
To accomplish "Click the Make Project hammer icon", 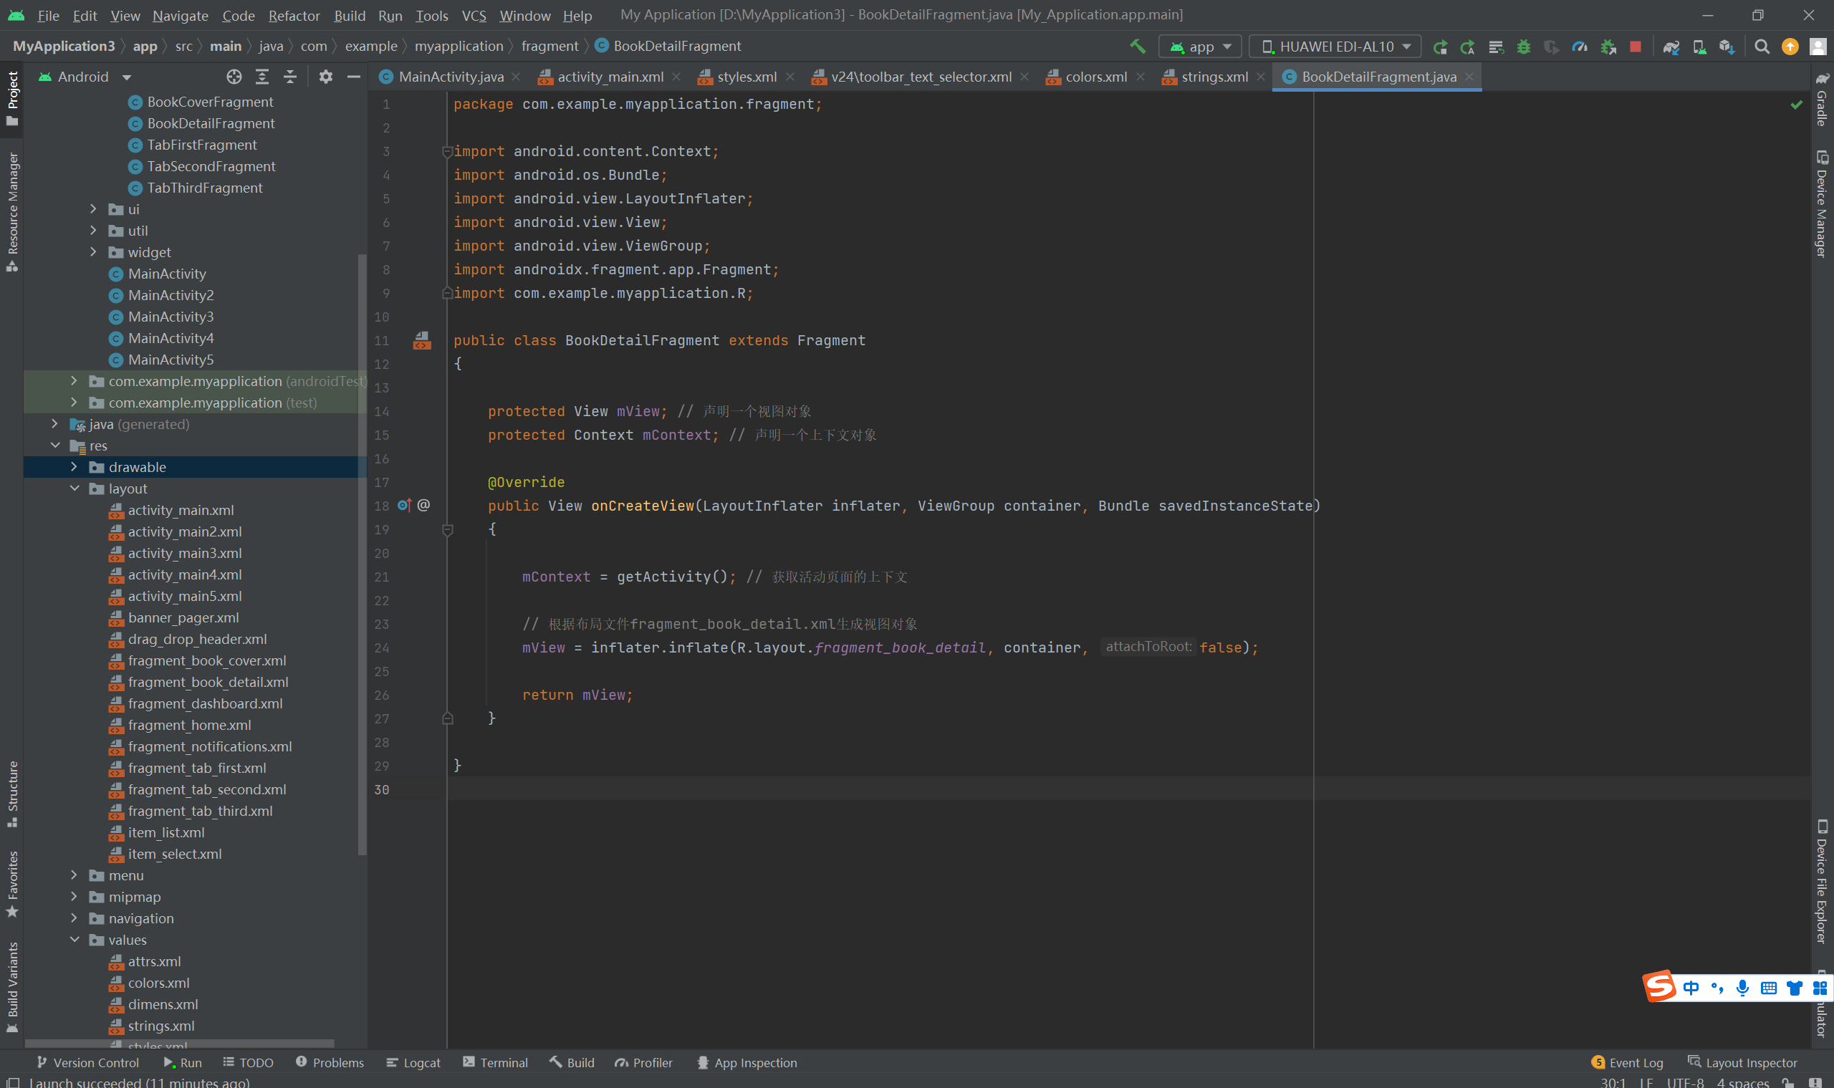I will pyautogui.click(x=1138, y=46).
